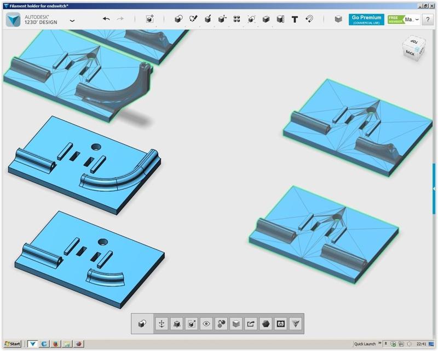Viewport: 438px width, 351px height.
Task: Open the Construct tool
Action: point(208,19)
